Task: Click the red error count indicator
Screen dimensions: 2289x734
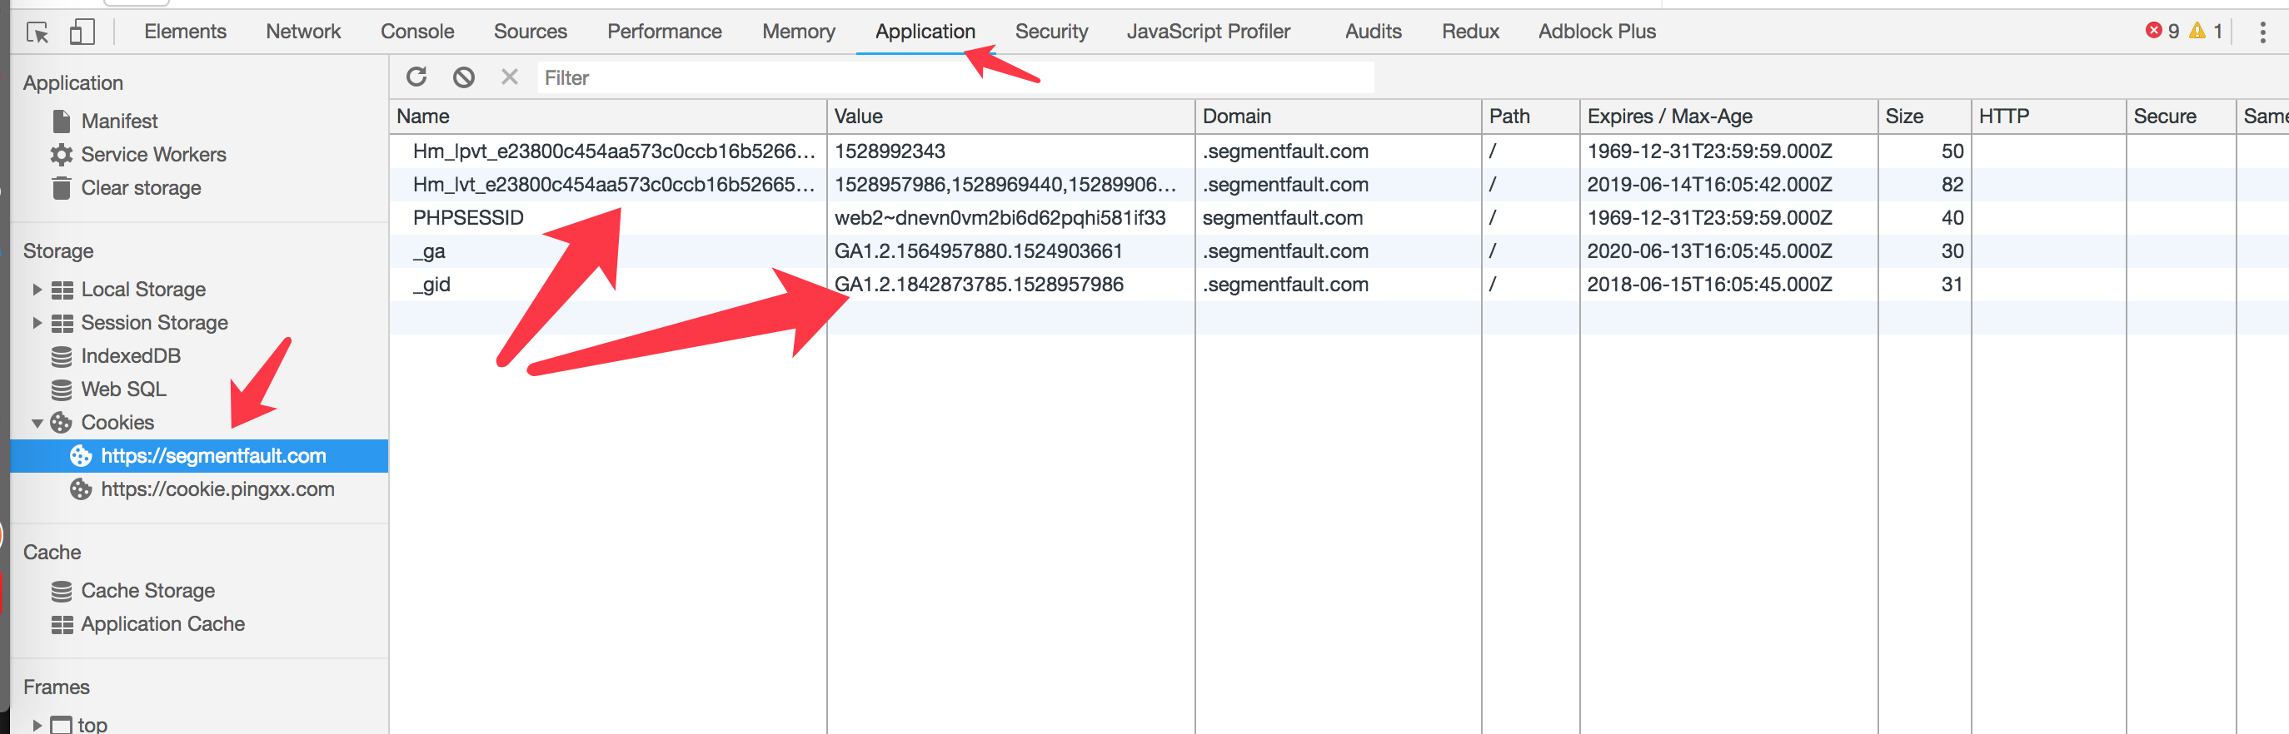Action: click(2162, 31)
